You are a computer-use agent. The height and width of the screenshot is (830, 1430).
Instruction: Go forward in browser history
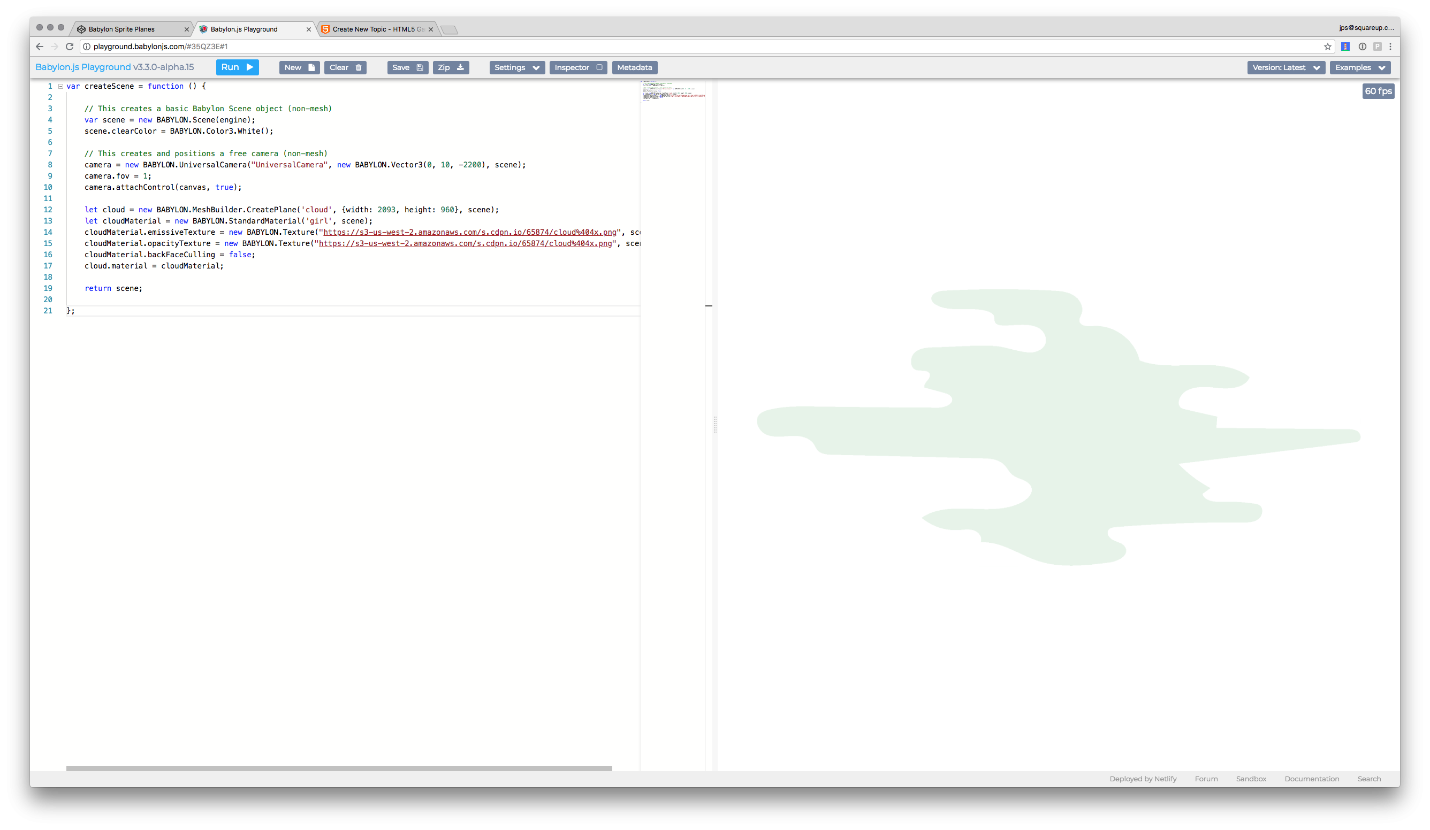coord(55,47)
